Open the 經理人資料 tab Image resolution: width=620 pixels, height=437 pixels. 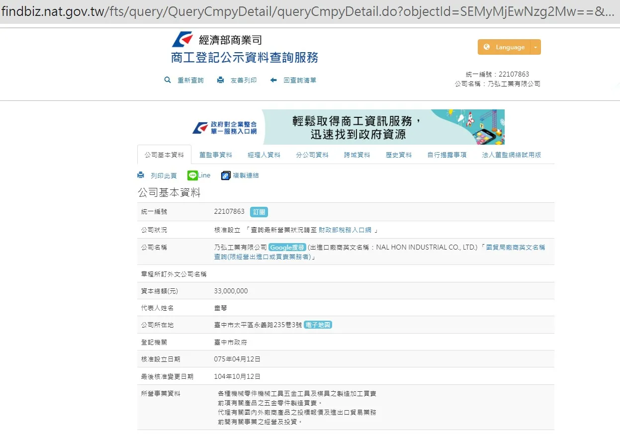point(264,155)
